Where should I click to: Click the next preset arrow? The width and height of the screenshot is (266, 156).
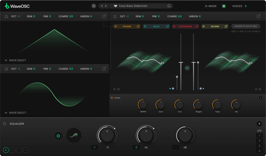point(106,6)
